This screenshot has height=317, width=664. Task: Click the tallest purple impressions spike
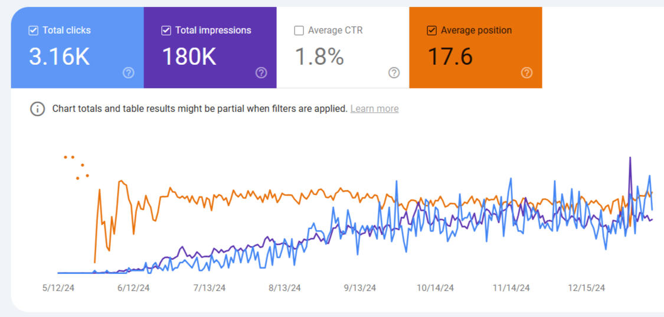630,159
